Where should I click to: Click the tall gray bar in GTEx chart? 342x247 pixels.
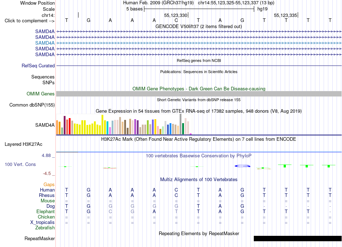(181, 124)
